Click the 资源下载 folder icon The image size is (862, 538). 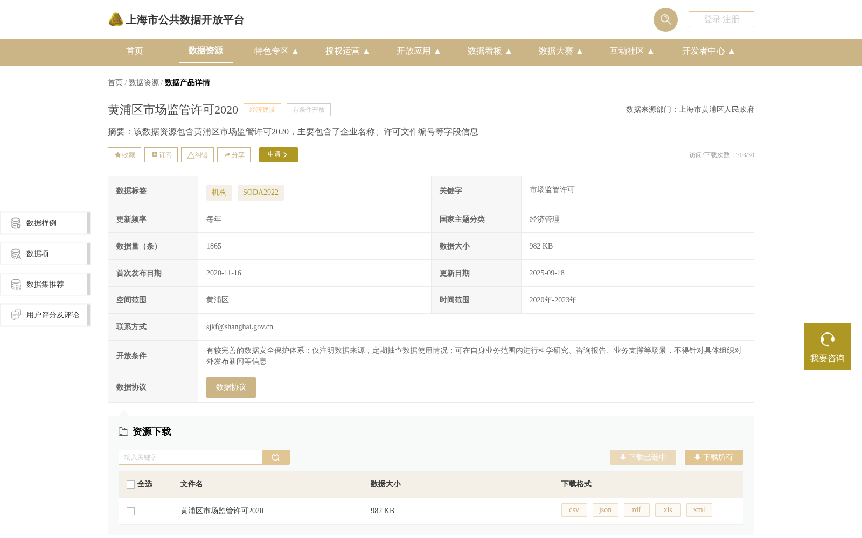coord(123,431)
